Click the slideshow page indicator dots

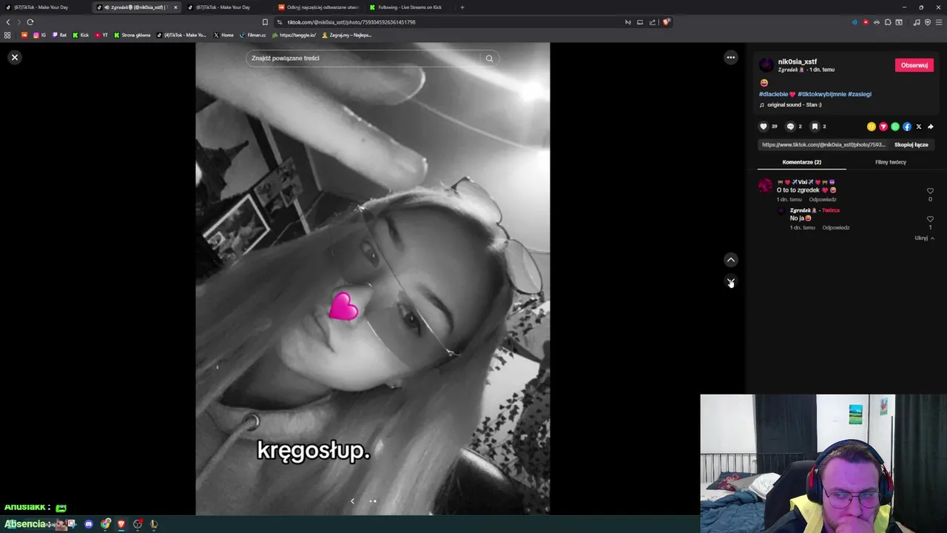click(x=373, y=501)
